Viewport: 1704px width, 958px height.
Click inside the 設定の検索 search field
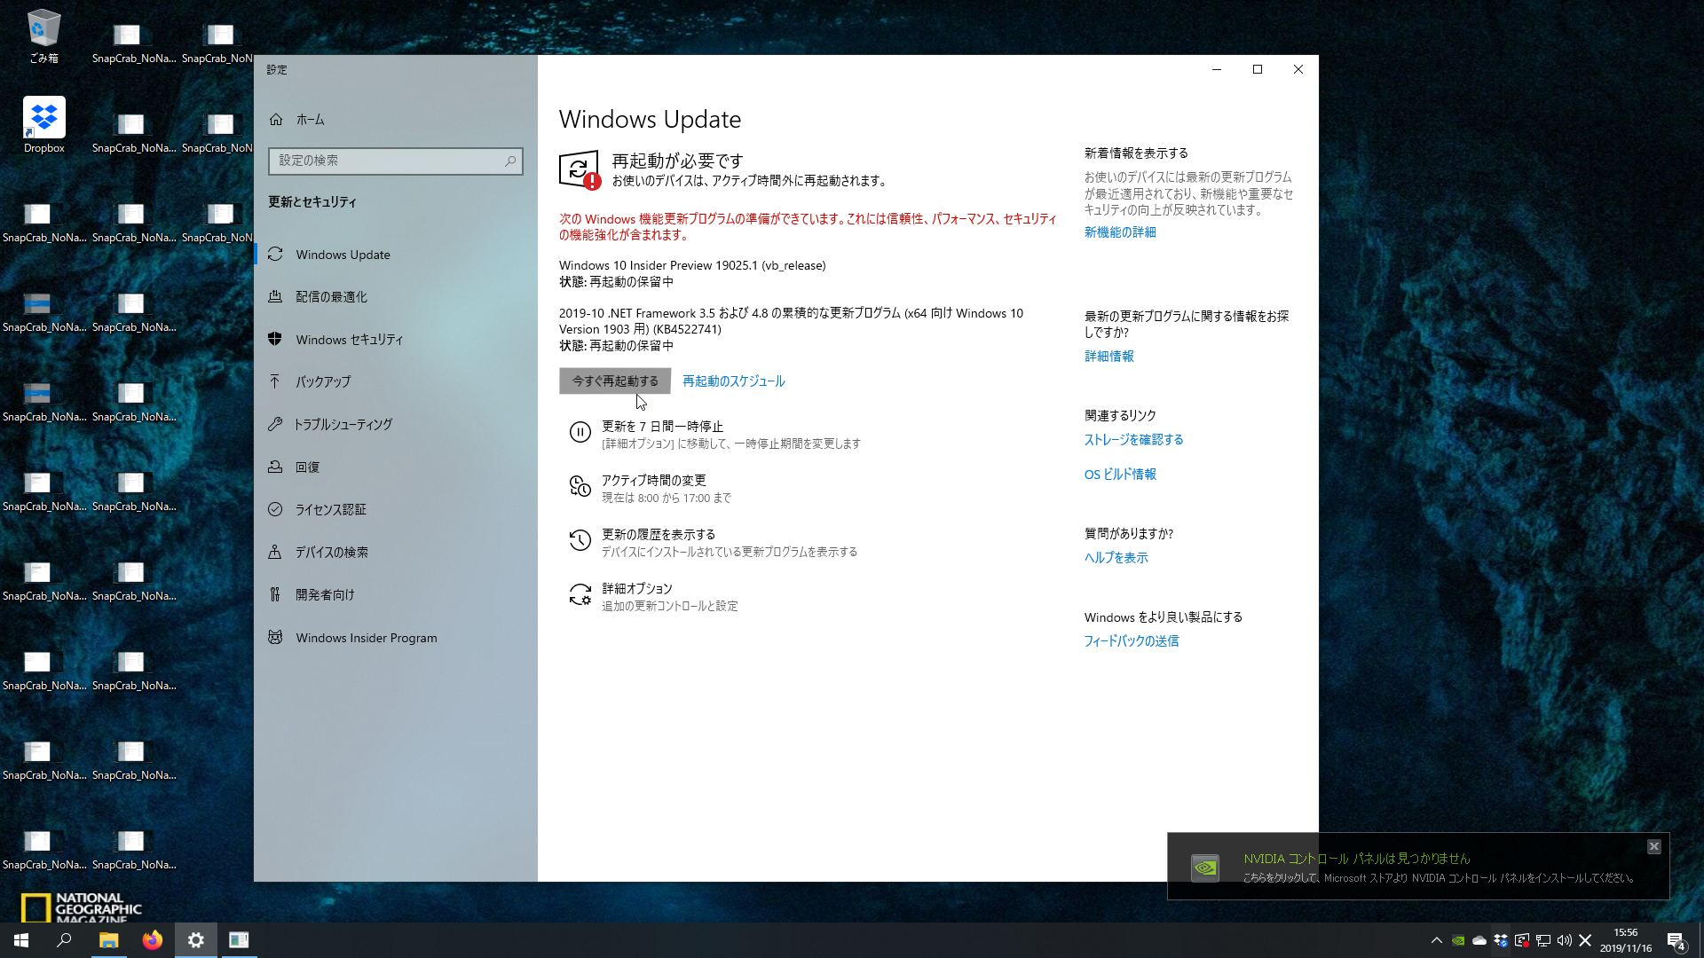click(x=395, y=161)
